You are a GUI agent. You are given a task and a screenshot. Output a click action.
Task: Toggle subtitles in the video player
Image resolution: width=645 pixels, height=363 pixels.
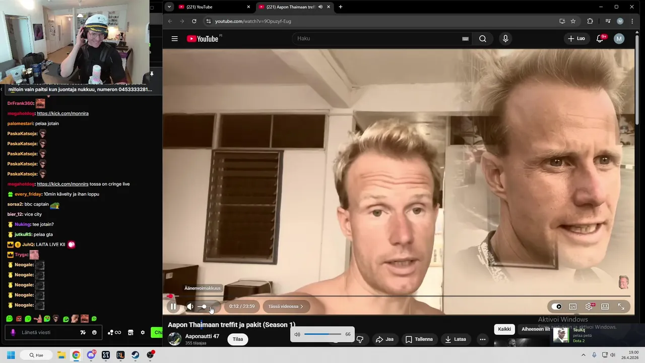pos(573,307)
